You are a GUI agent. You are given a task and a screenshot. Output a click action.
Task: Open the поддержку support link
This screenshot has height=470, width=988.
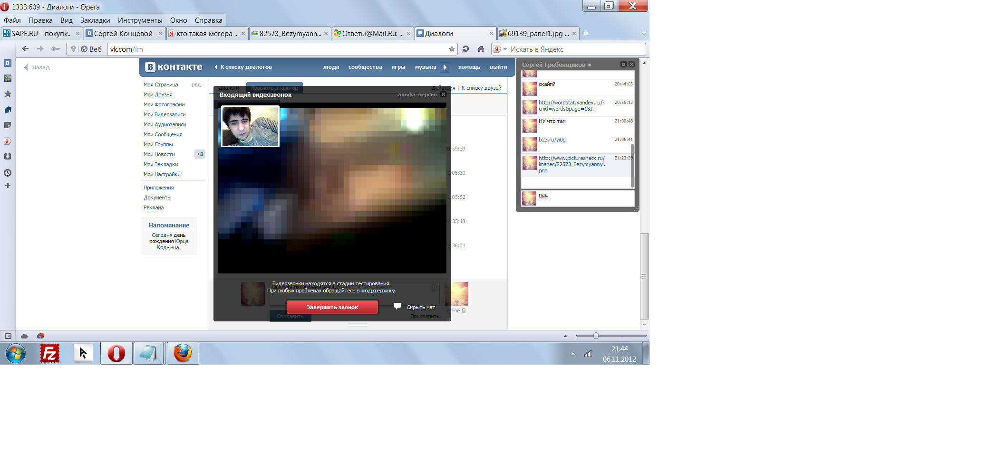pos(378,291)
